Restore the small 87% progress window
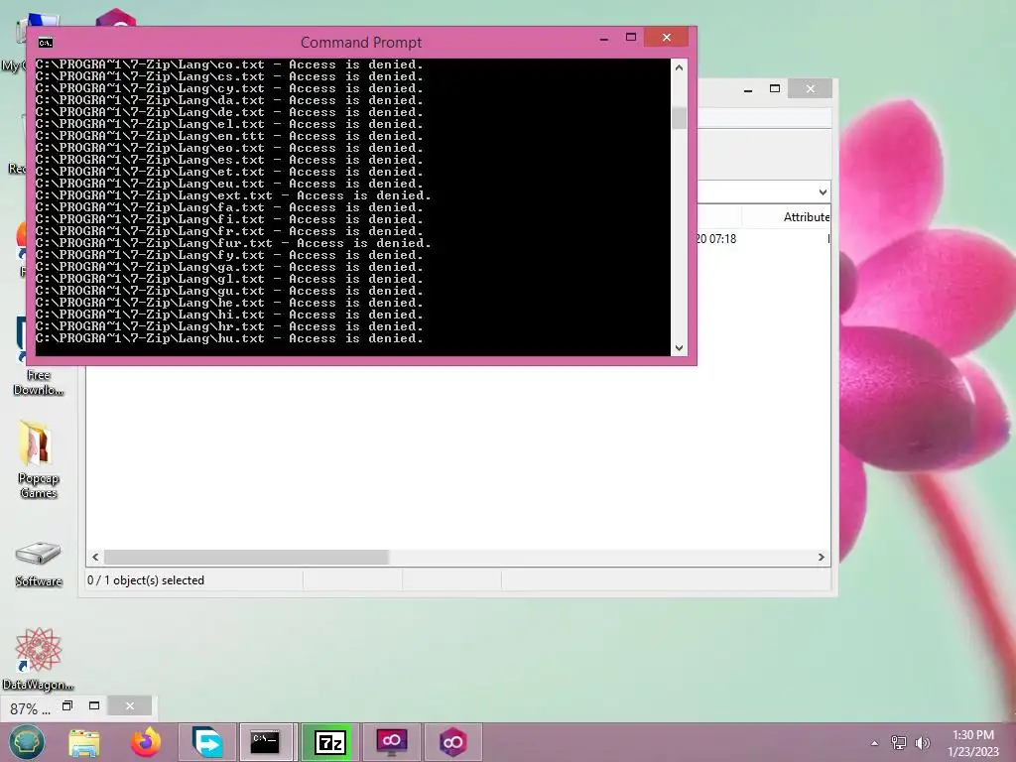The width and height of the screenshot is (1016, 762). tap(67, 705)
